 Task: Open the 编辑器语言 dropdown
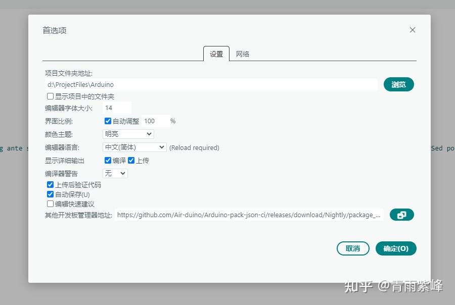[134, 147]
